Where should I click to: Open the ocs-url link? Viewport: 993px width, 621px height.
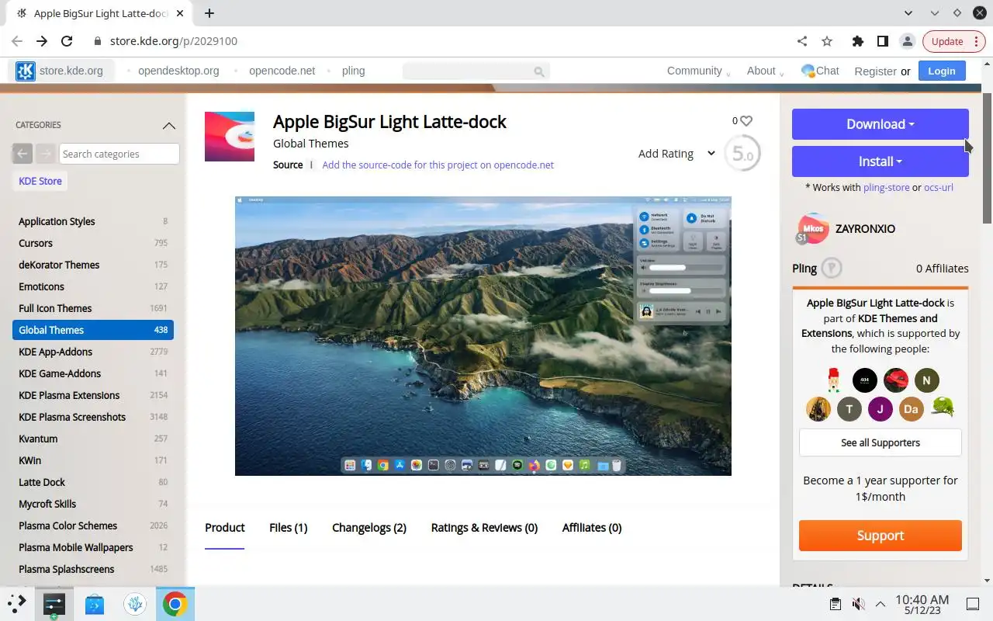point(939,188)
